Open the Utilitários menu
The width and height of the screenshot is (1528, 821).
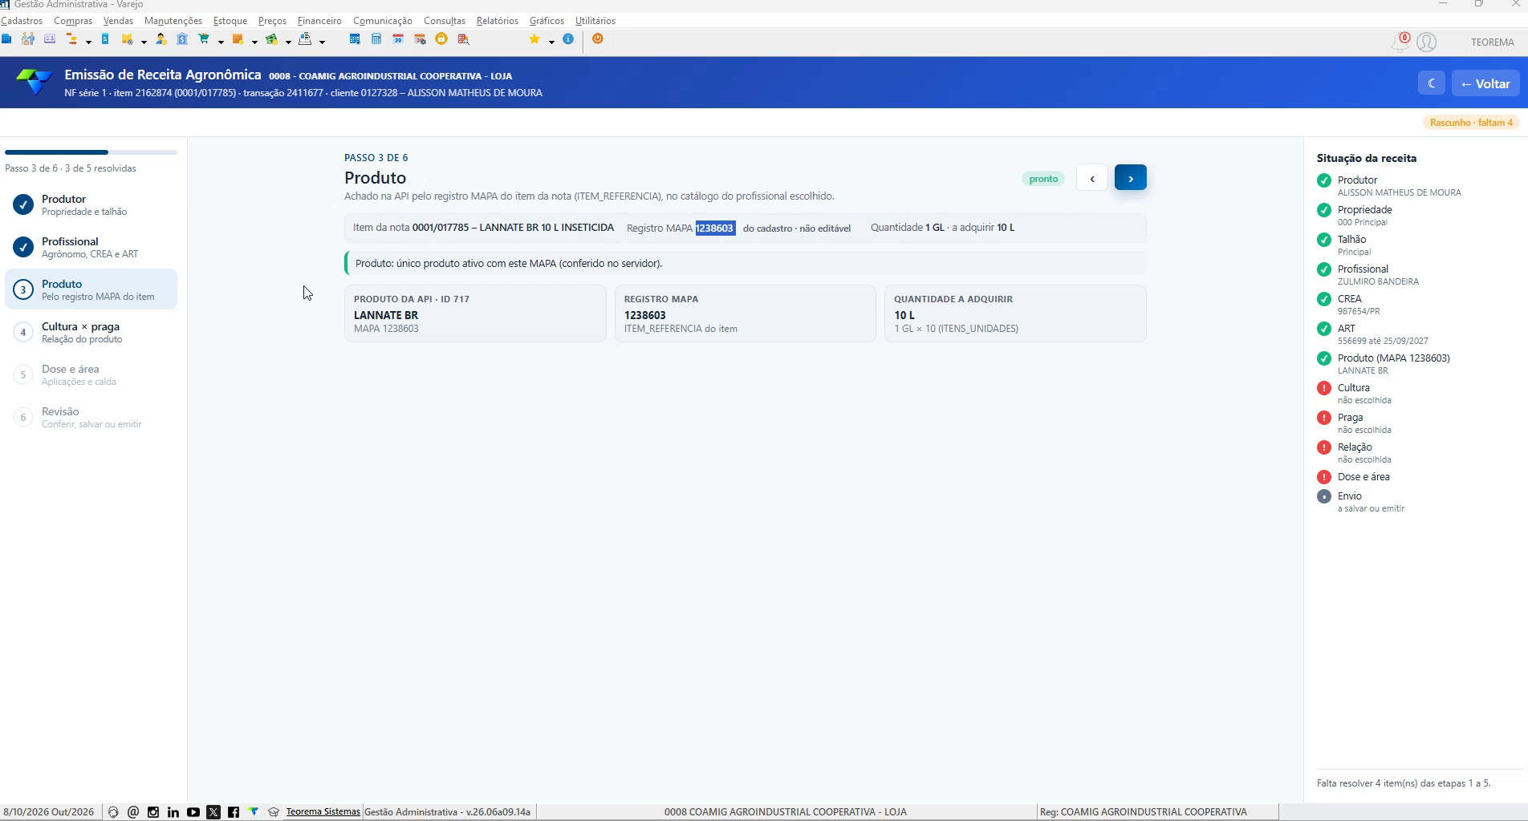coord(595,21)
